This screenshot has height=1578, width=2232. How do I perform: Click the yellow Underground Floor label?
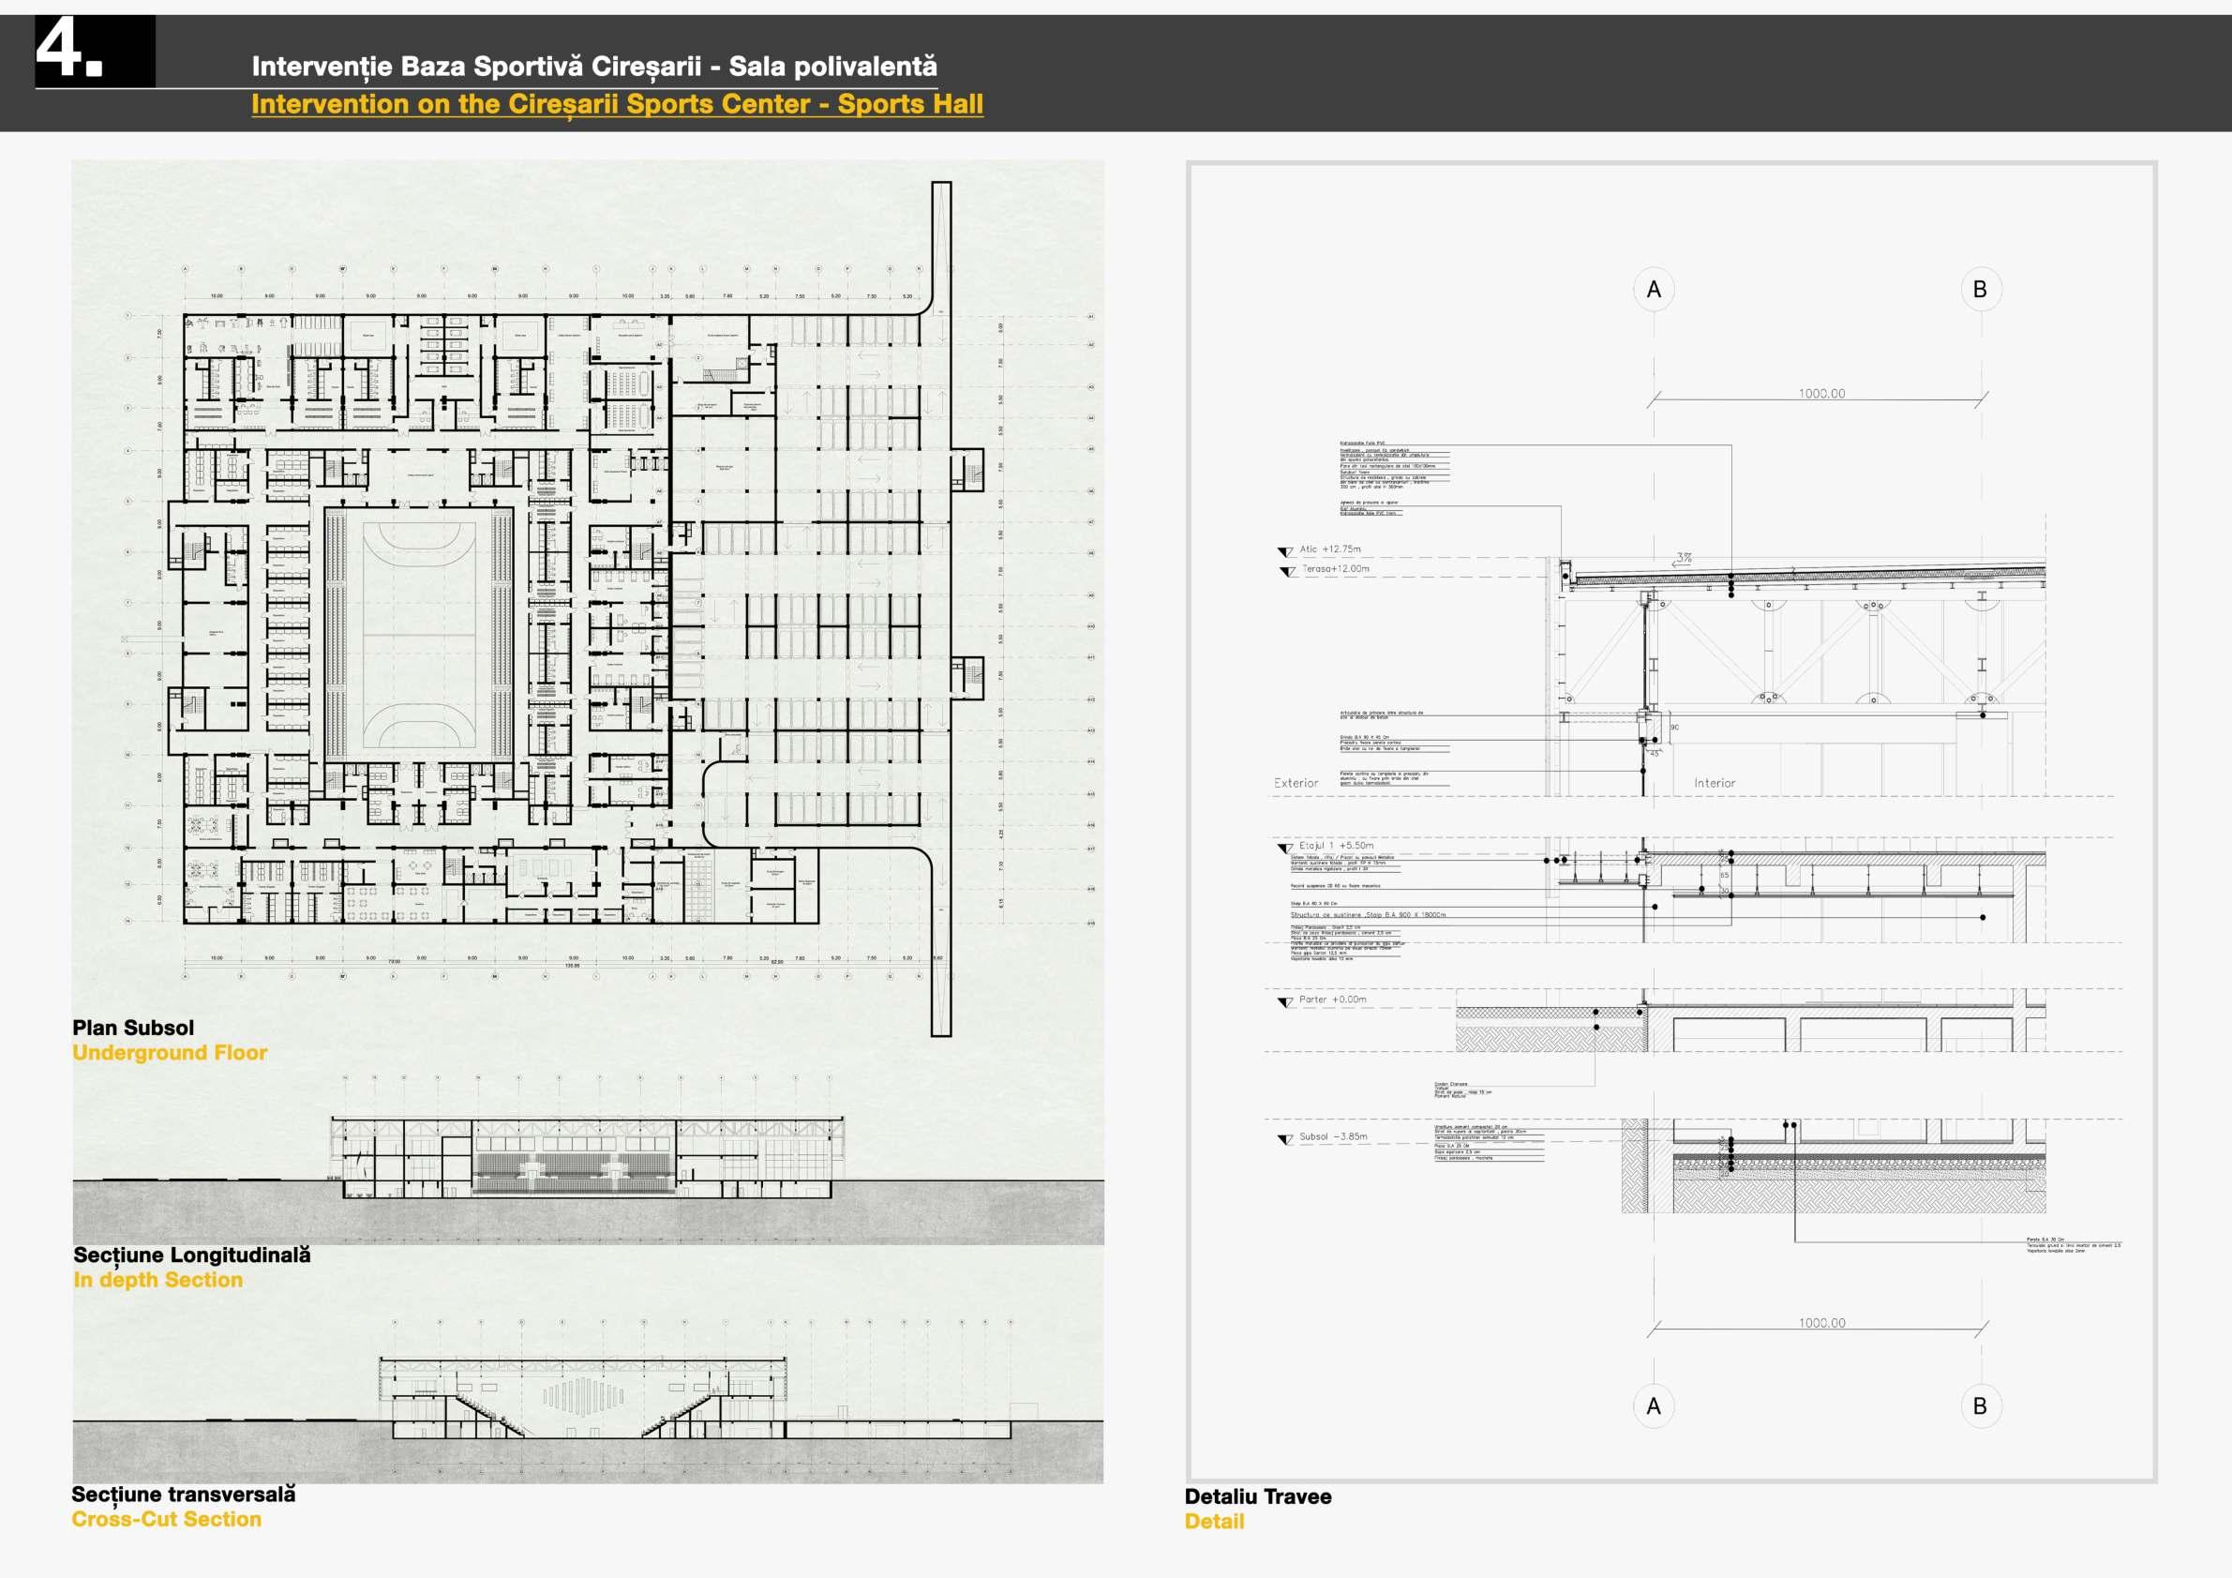(169, 1053)
